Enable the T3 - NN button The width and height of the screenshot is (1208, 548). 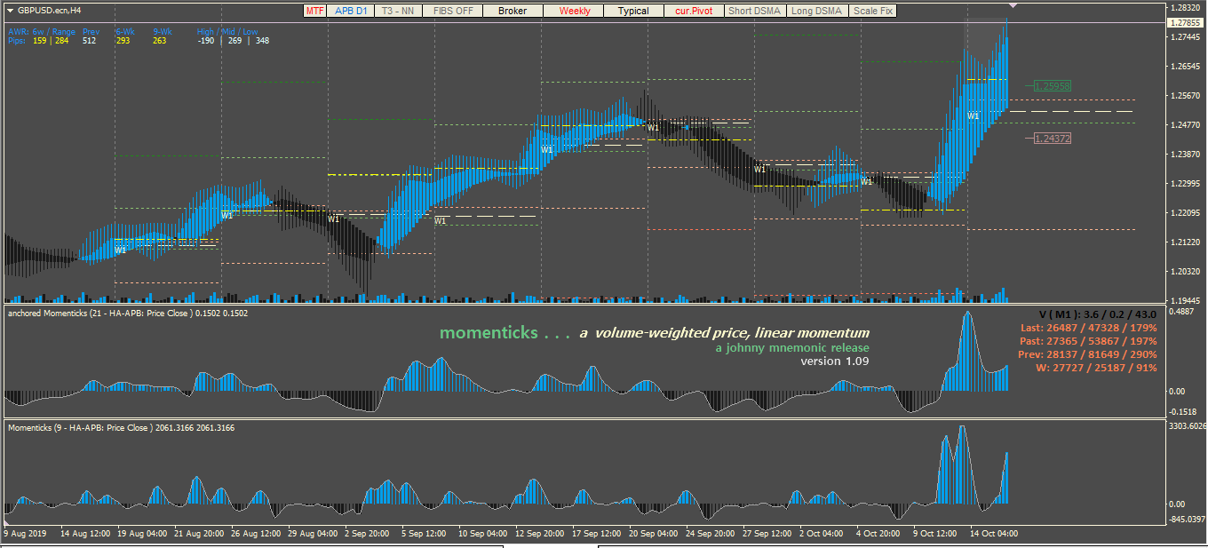(397, 12)
